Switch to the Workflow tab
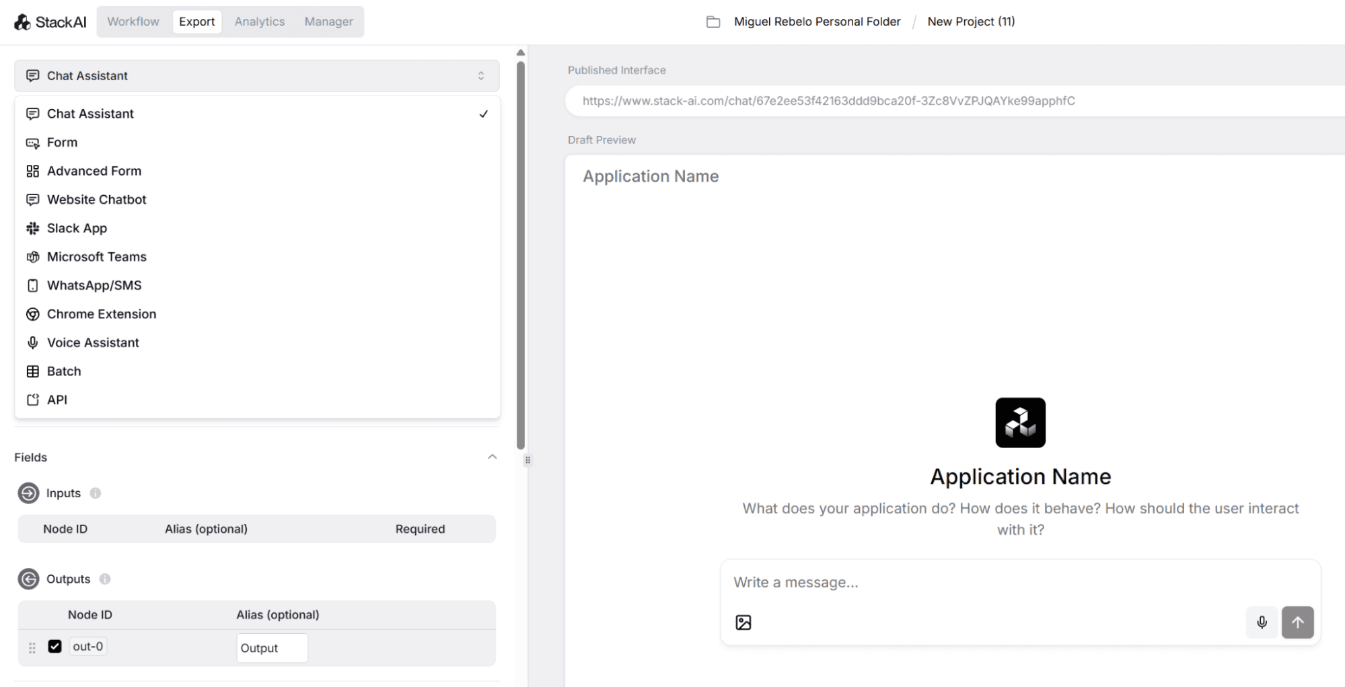1345x687 pixels. coord(133,22)
